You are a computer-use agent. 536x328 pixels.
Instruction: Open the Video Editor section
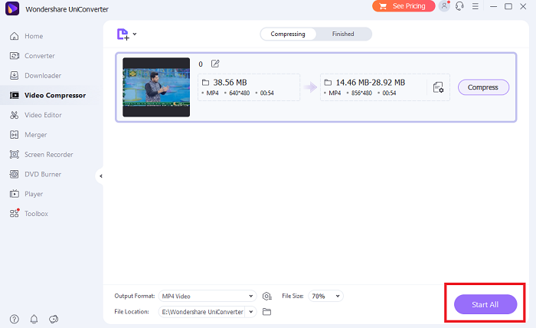tap(43, 115)
